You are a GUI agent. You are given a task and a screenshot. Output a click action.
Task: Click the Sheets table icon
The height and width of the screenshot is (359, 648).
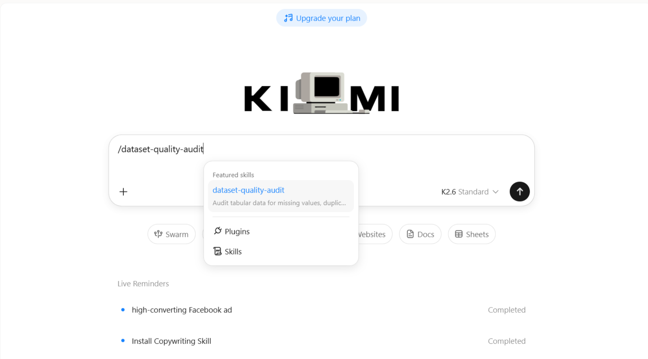(459, 234)
